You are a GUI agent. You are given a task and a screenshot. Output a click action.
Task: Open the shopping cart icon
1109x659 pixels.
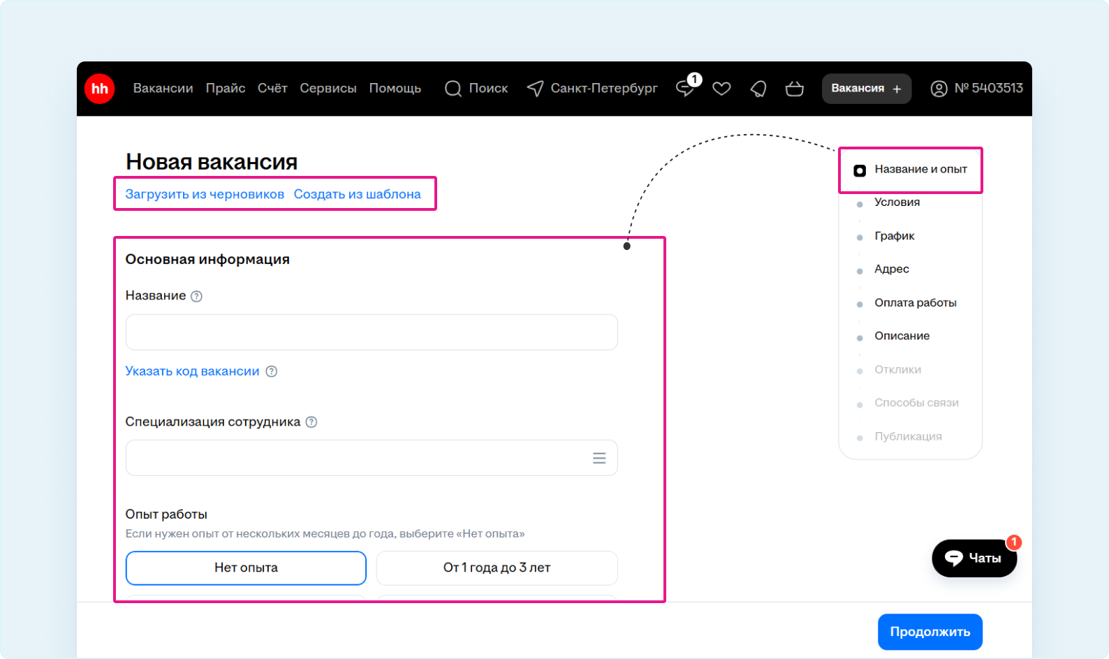(x=794, y=89)
